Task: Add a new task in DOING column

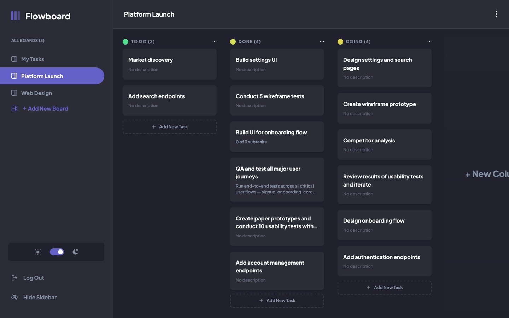Action: coord(385,288)
